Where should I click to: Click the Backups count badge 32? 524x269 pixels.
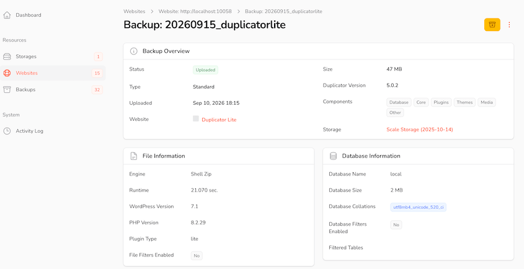pyautogui.click(x=97, y=89)
